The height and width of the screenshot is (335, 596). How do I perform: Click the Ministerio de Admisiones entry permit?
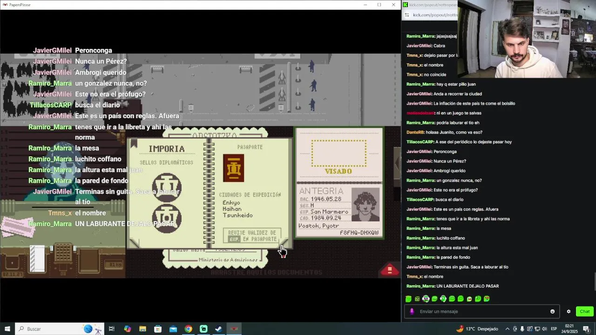click(x=215, y=259)
